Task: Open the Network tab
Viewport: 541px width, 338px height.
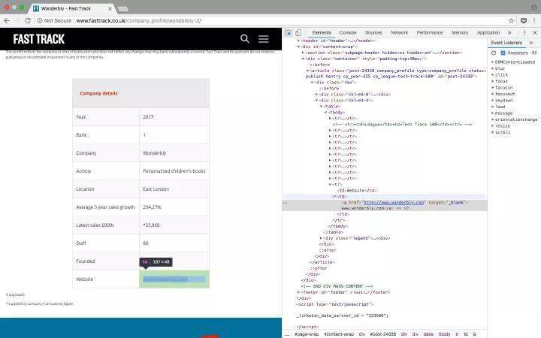Action: pos(399,33)
